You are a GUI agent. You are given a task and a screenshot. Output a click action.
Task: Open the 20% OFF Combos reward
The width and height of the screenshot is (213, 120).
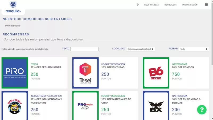click(x=183, y=67)
